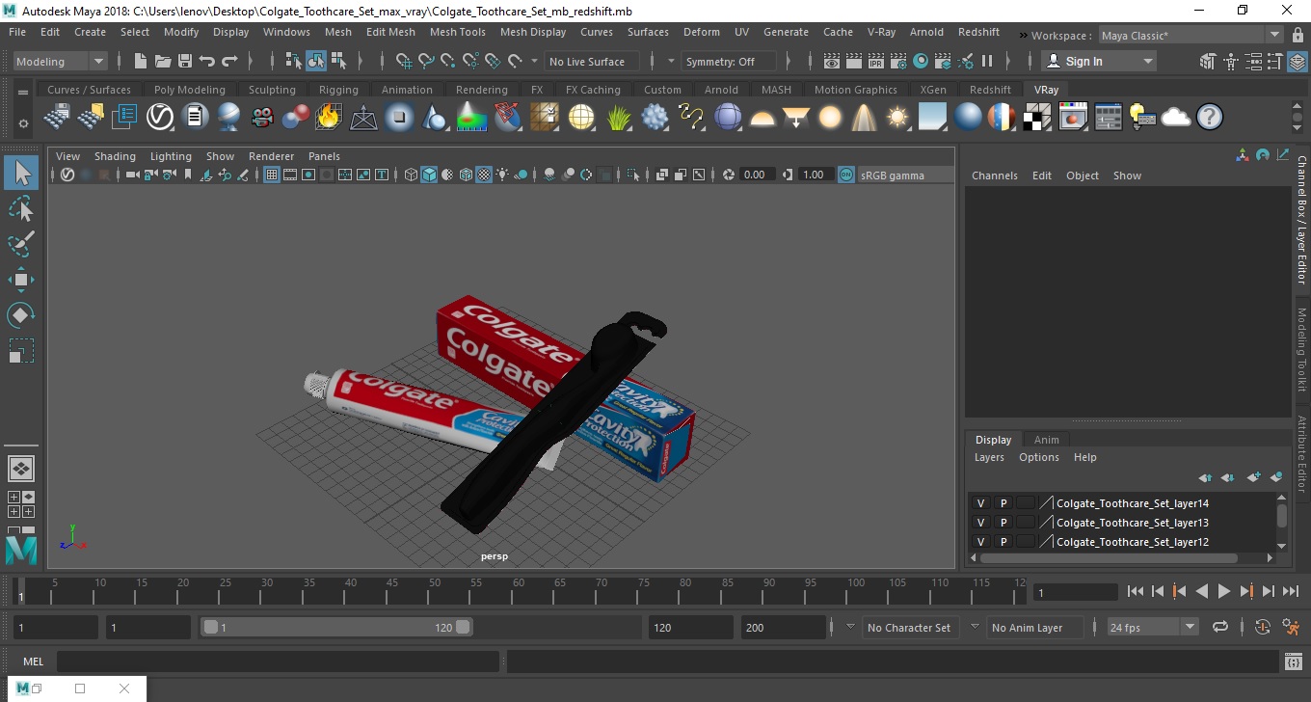Click frame 60 on the time slider
1311x702 pixels.
[x=519, y=590]
